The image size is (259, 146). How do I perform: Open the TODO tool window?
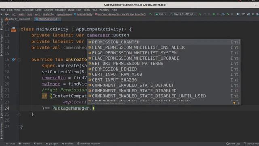tap(10, 144)
